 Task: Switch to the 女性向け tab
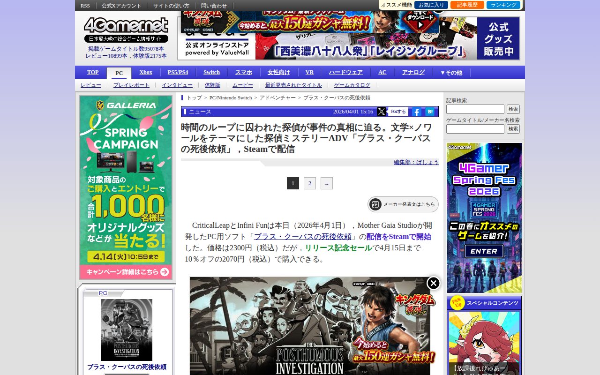coord(279,72)
